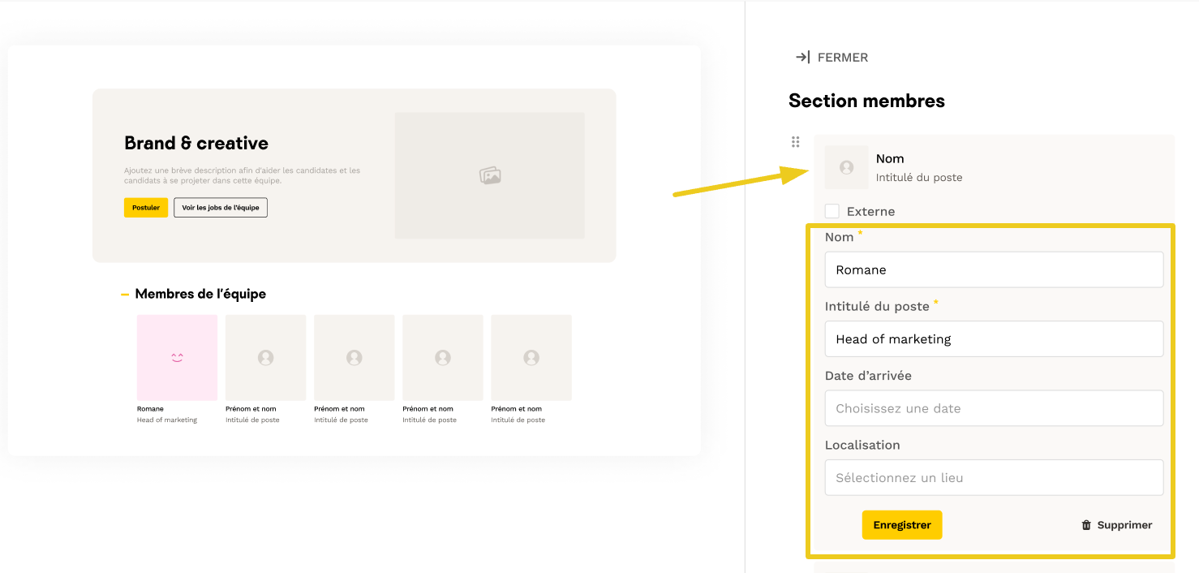Toggle the Externe checkbox
The width and height of the screenshot is (1199, 573).
[x=832, y=211]
